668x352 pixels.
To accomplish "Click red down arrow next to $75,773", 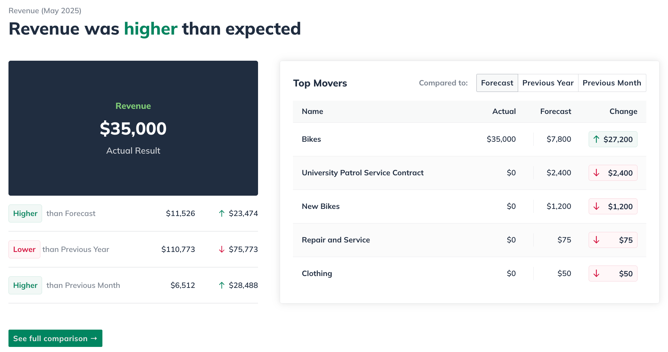I will 222,250.
